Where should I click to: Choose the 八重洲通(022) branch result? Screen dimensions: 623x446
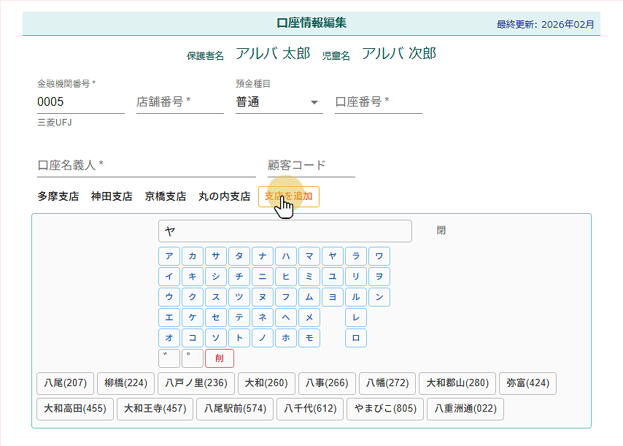tap(465, 409)
